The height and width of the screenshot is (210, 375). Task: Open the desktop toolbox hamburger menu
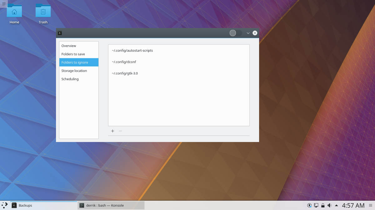pos(4,4)
